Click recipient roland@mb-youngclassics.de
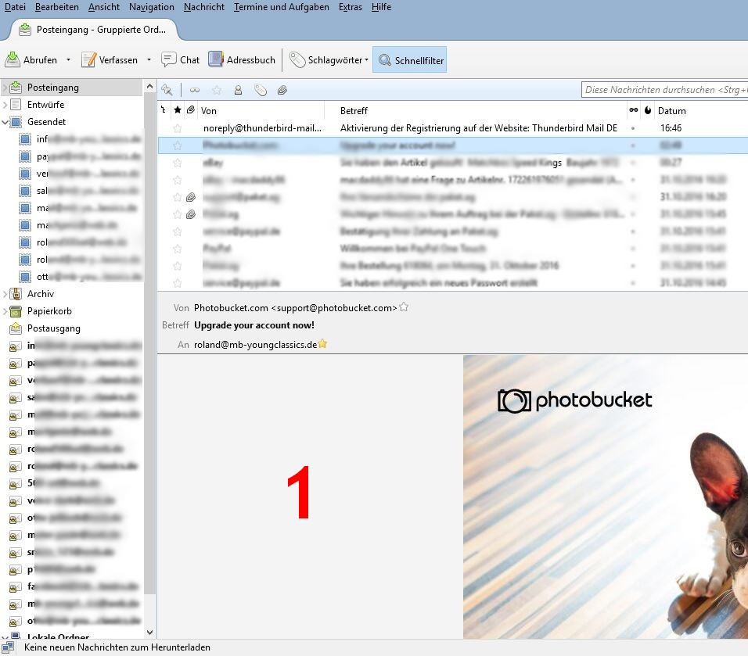The height and width of the screenshot is (656, 748). pos(255,344)
